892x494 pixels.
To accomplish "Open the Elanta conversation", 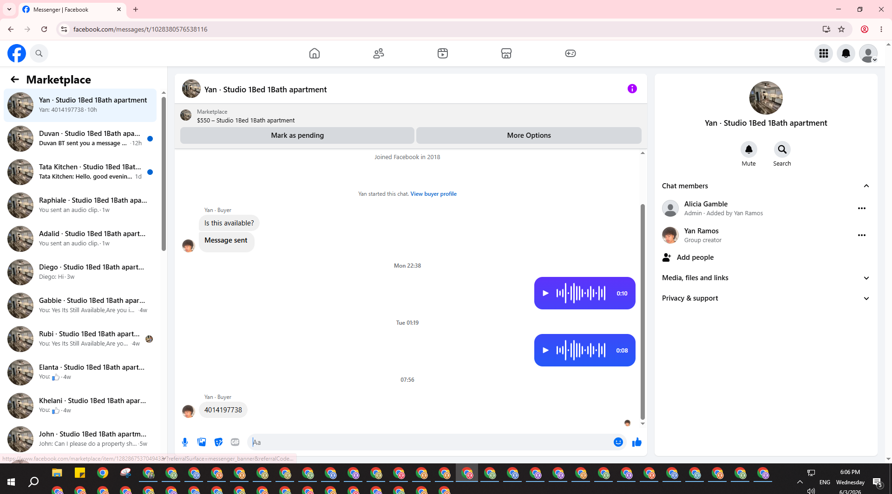I will (80, 372).
